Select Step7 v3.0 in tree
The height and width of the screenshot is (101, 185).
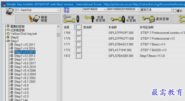[21, 93]
